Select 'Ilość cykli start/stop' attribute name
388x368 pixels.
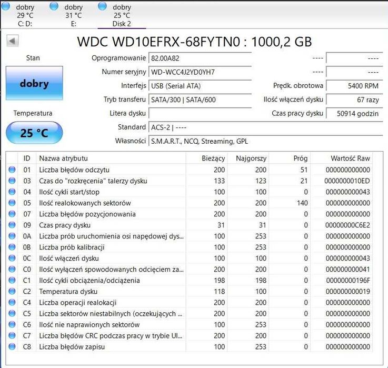pyautogui.click(x=69, y=192)
